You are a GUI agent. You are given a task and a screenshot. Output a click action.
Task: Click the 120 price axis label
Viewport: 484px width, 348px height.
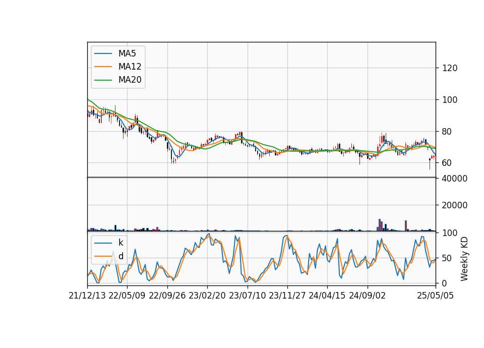(450, 68)
